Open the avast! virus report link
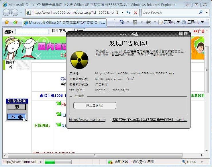Screen dimensions: 212x167 (149, 120)
